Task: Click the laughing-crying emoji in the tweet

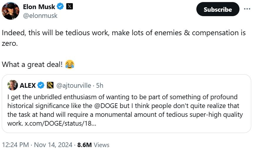Action: click(x=70, y=64)
